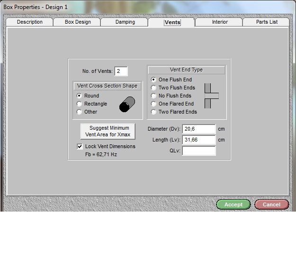Choose Two Flush Ends option
The image size is (296, 266).
[x=173, y=88]
